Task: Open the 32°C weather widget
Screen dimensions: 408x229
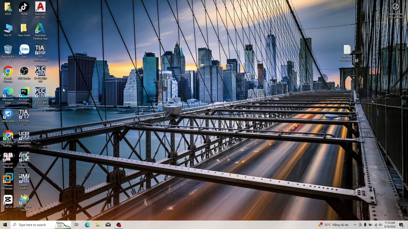Action: click(x=333, y=225)
